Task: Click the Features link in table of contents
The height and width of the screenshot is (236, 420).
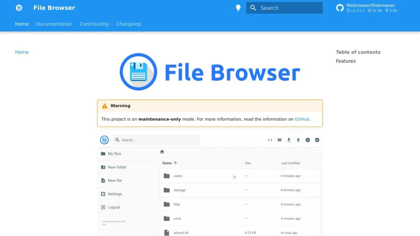Action: 345,61
